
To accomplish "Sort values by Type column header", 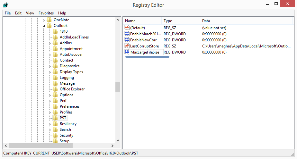I will coord(181,21).
